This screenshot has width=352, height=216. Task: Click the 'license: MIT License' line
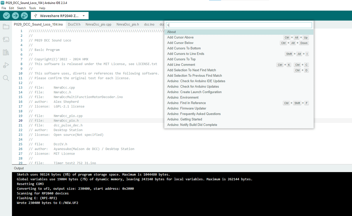tap(52, 153)
